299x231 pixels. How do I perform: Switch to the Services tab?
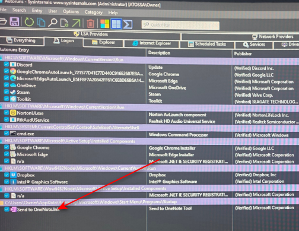(x=254, y=45)
